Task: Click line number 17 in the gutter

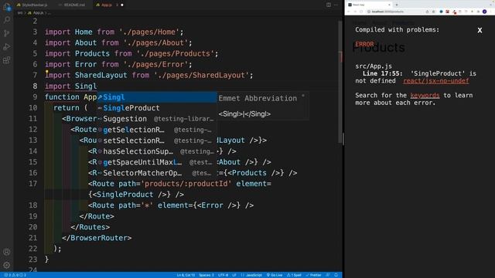Action: 32,184
